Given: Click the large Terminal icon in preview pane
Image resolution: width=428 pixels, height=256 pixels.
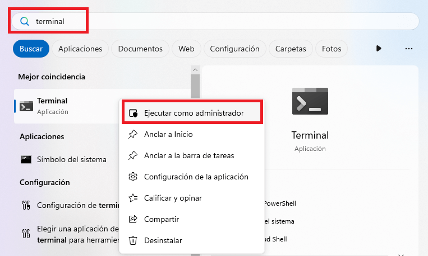Looking at the screenshot, I should tap(310, 101).
